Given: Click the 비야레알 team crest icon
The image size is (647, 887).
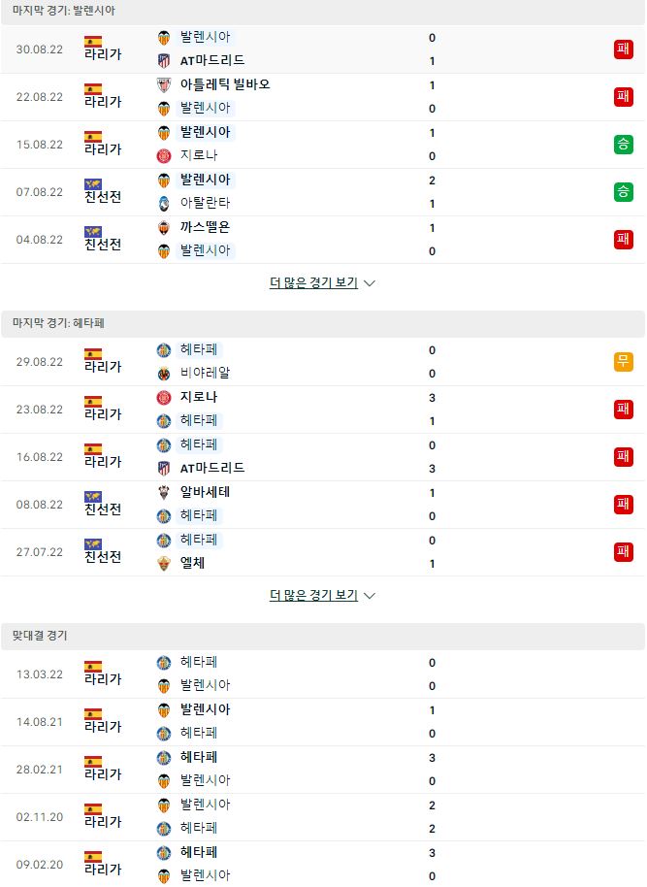Looking at the screenshot, I should [163, 374].
